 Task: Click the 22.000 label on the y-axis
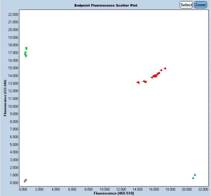pos(14,14)
